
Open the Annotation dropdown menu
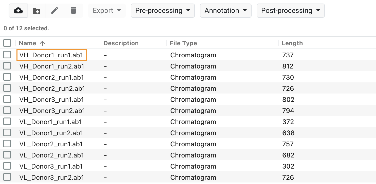pos(225,11)
